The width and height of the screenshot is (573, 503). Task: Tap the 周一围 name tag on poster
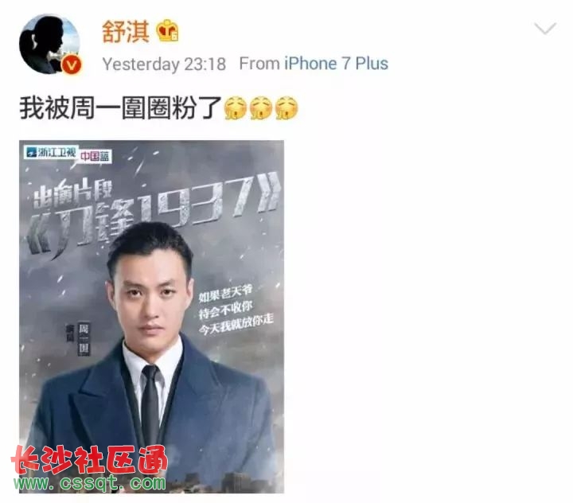tap(84, 339)
